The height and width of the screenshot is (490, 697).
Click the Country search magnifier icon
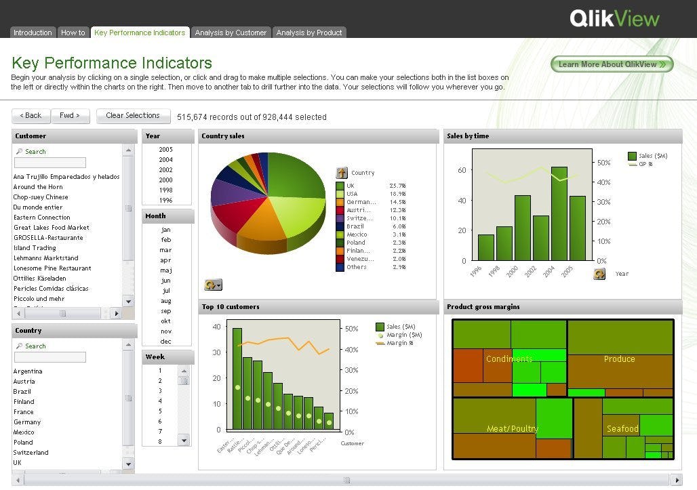pos(19,346)
